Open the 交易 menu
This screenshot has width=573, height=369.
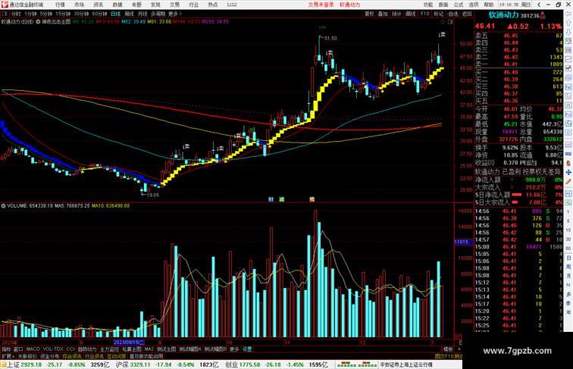174,5
